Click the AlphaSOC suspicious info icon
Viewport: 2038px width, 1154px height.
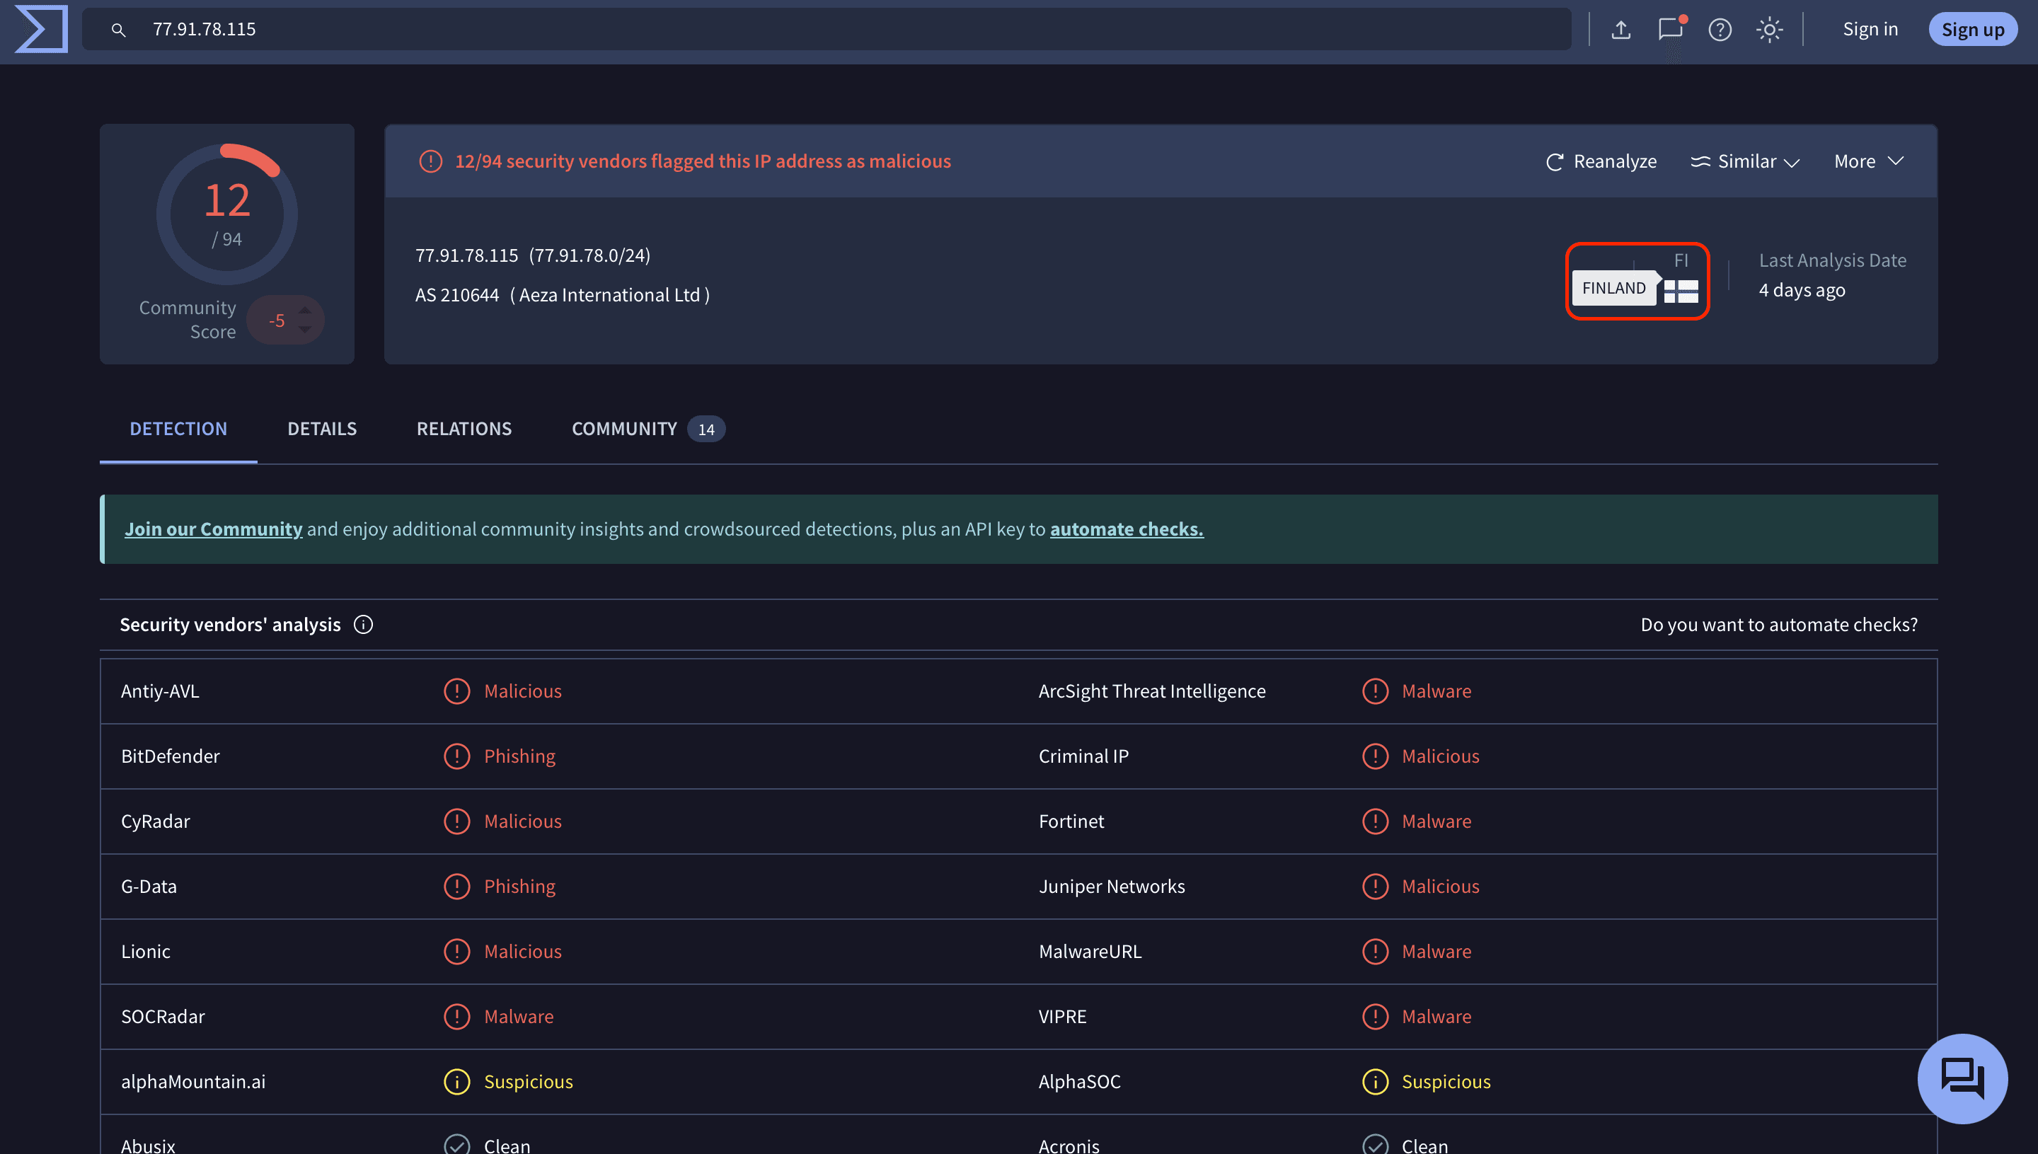coord(1374,1081)
